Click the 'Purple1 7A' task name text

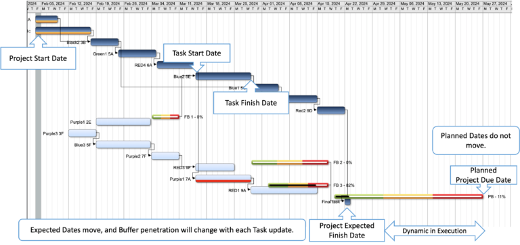(180, 179)
